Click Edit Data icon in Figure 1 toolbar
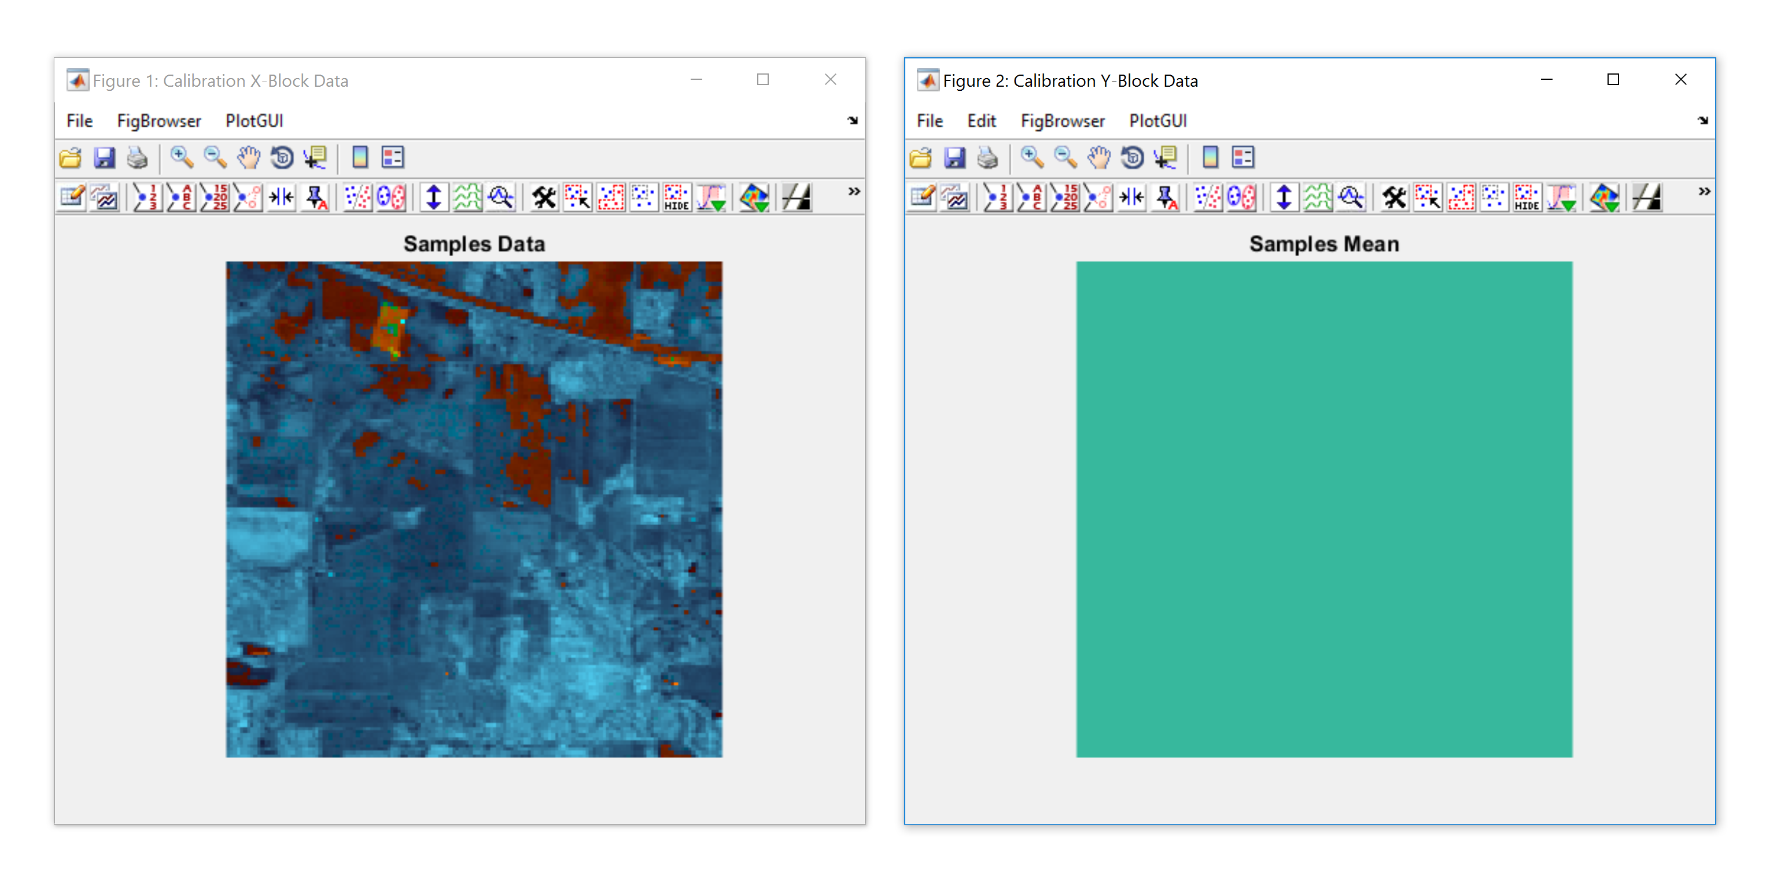The width and height of the screenshot is (1777, 886). 72,198
